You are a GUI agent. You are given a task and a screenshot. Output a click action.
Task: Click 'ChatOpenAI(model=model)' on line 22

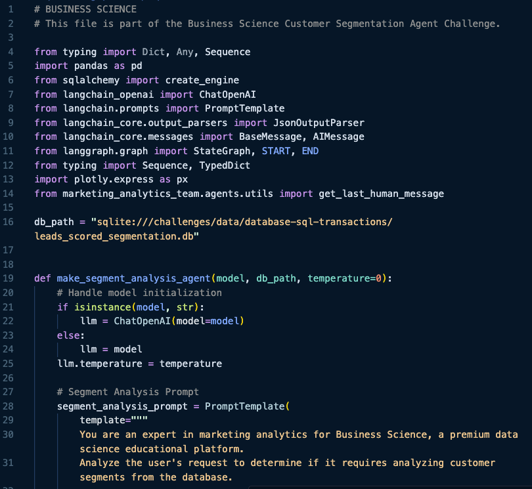[179, 321]
